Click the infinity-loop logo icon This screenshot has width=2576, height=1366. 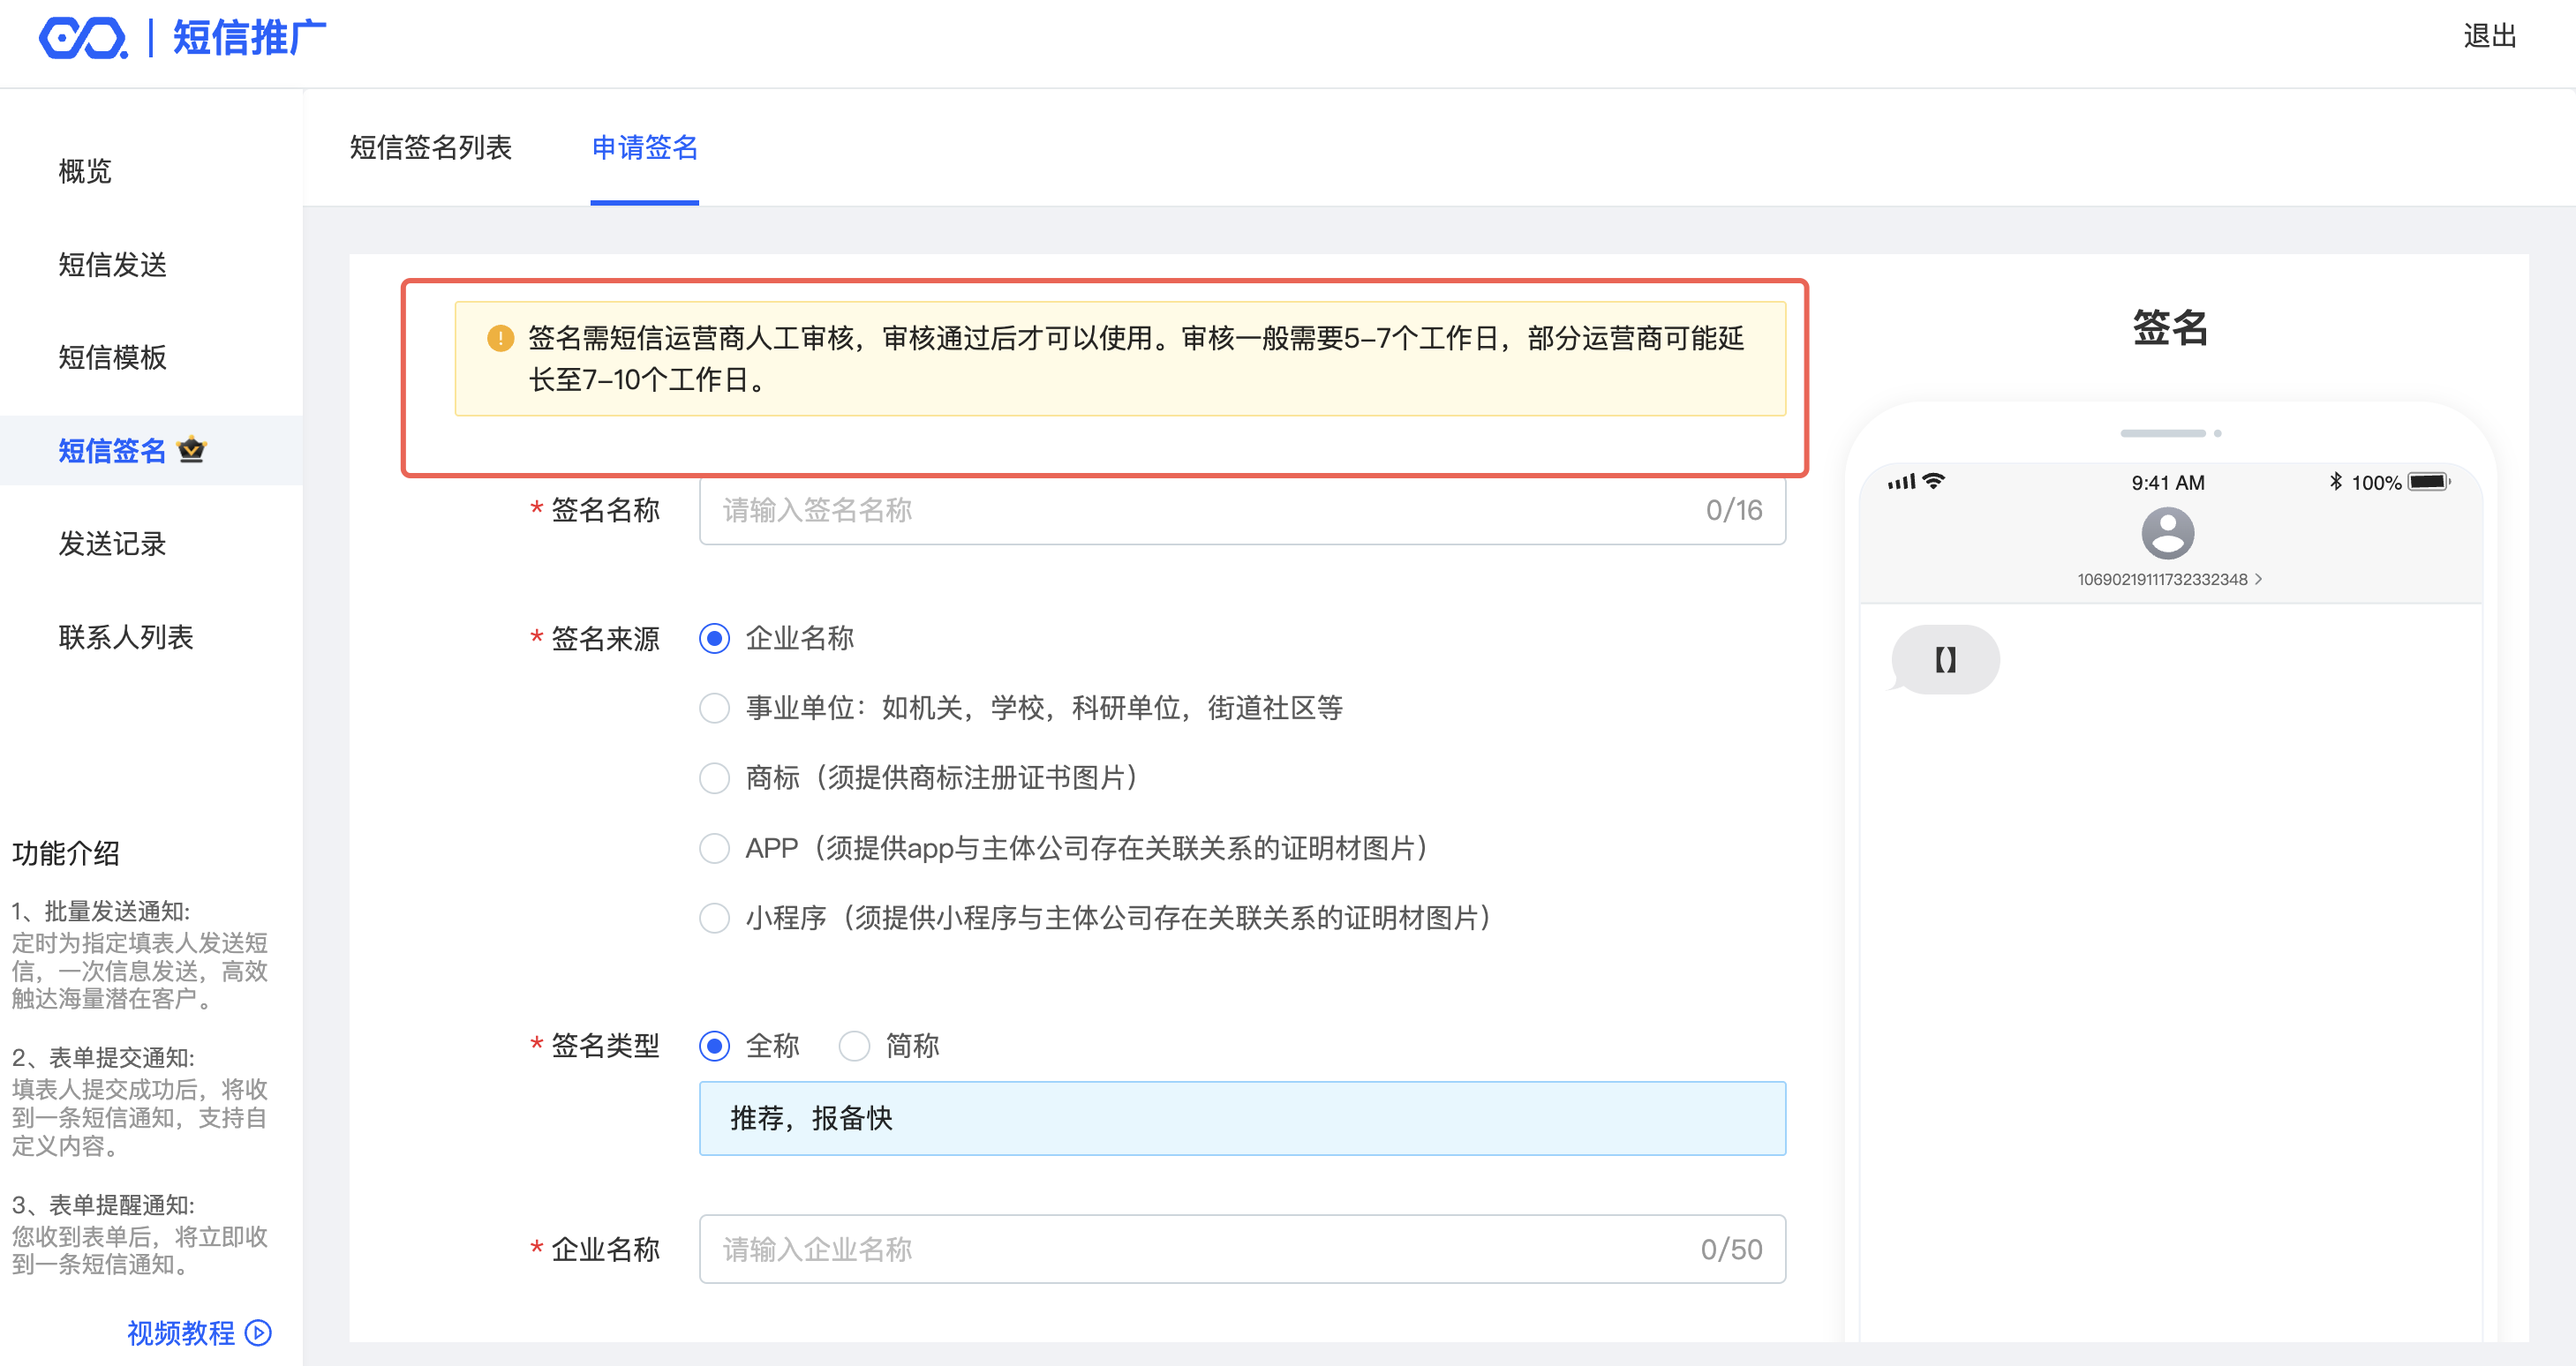[x=82, y=39]
